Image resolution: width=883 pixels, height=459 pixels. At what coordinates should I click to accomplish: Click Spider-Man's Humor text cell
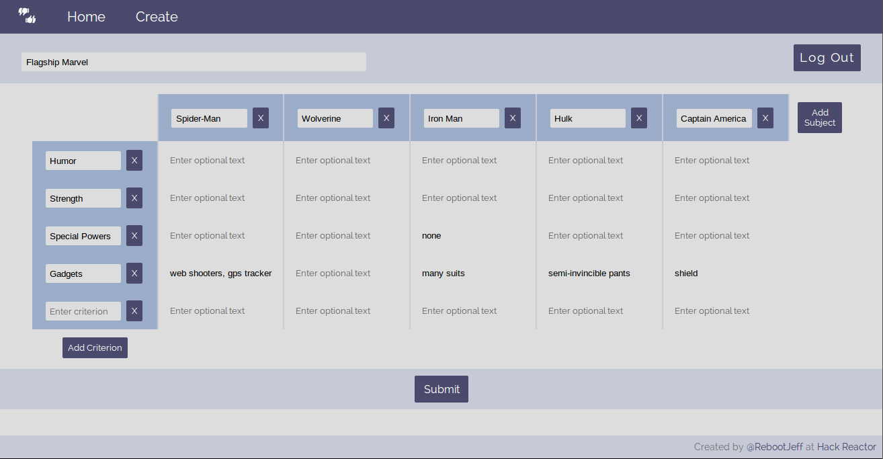221,160
